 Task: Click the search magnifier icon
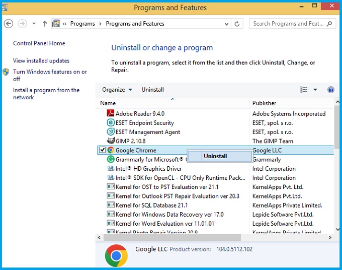pyautogui.click(x=329, y=24)
